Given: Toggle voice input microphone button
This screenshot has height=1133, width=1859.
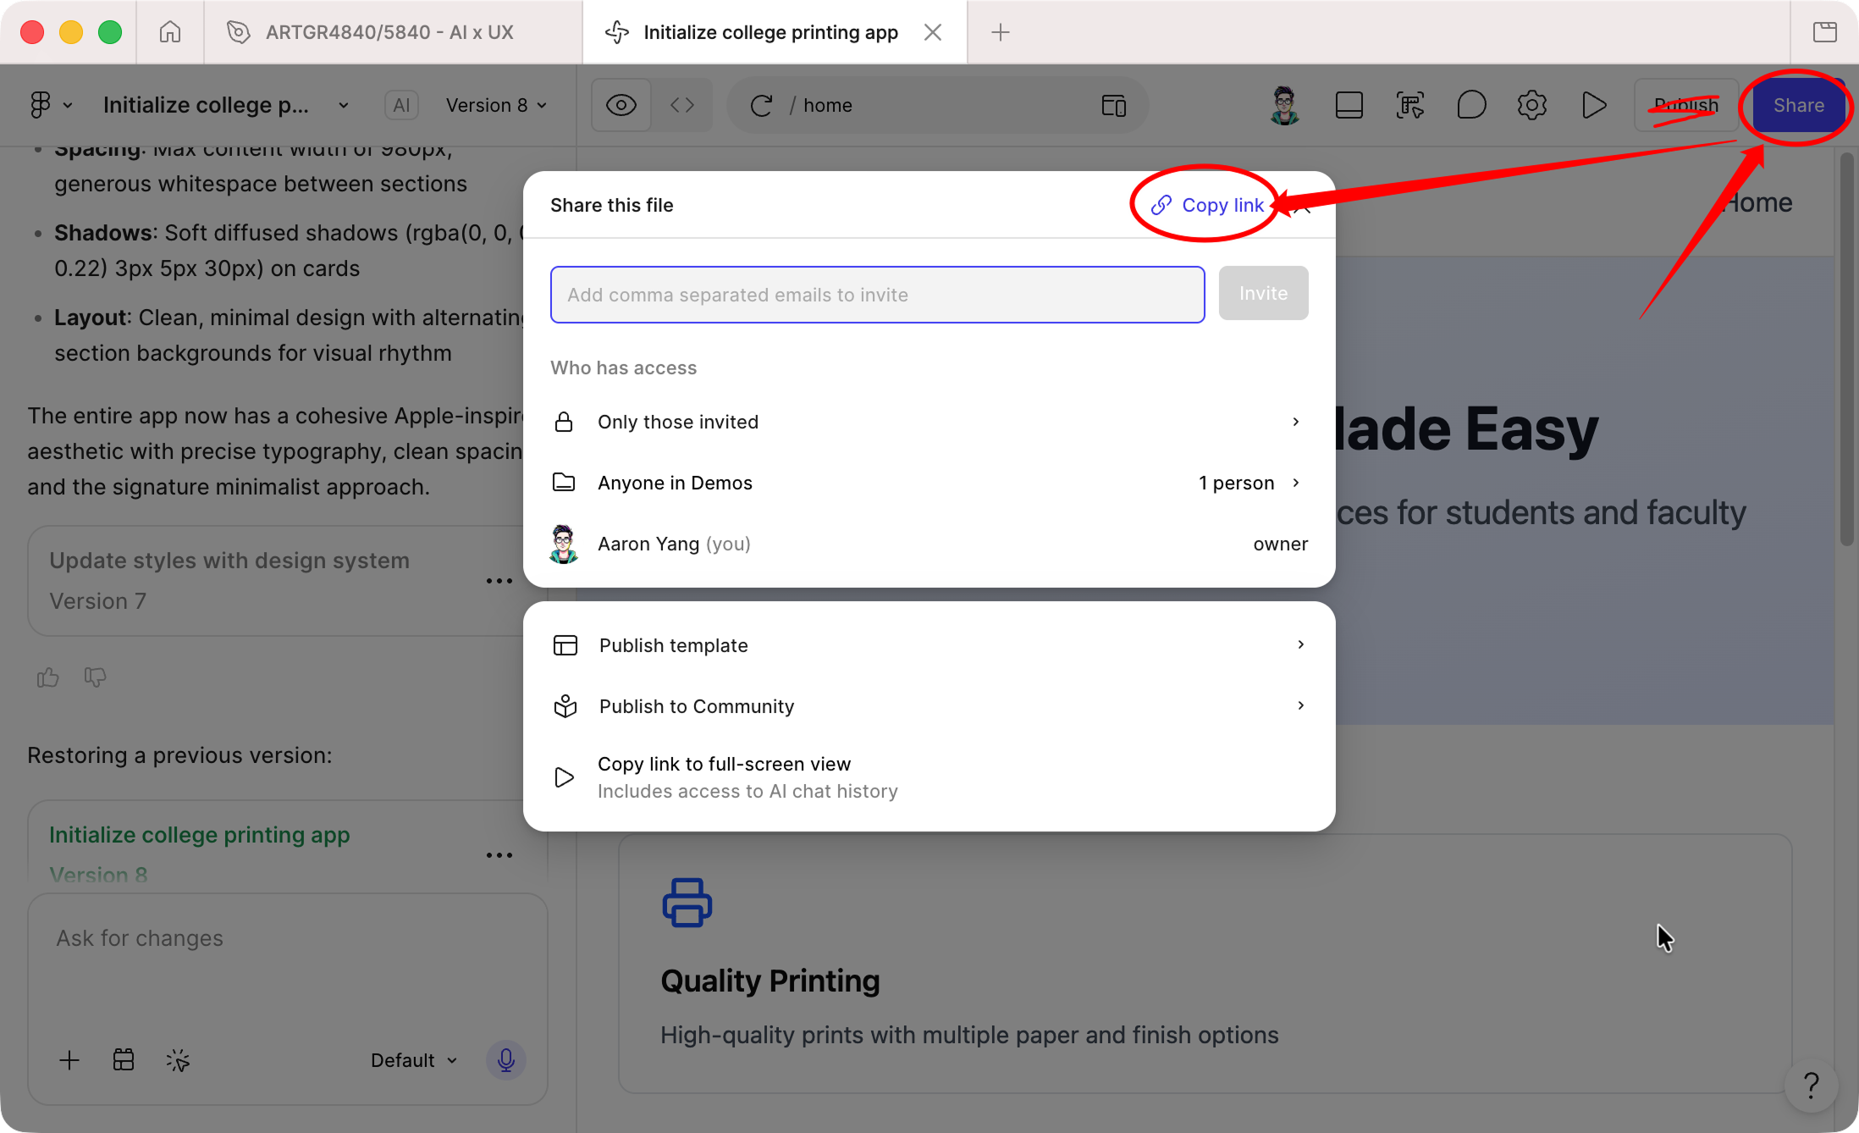Looking at the screenshot, I should pyautogui.click(x=506, y=1060).
